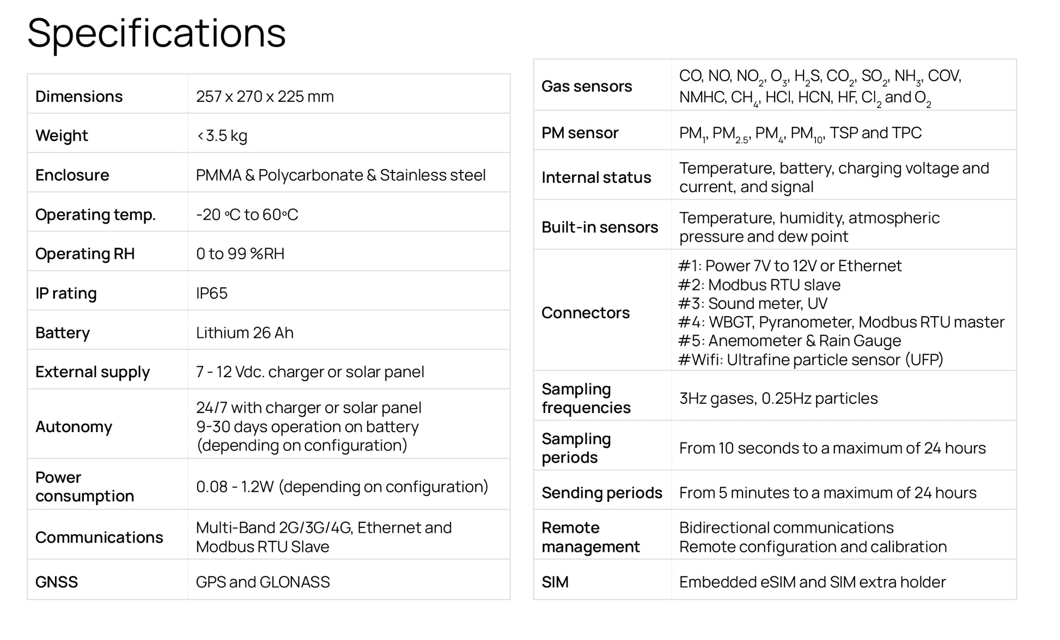Click the Sending periods row label
This screenshot has height=640, width=1060.
601,493
